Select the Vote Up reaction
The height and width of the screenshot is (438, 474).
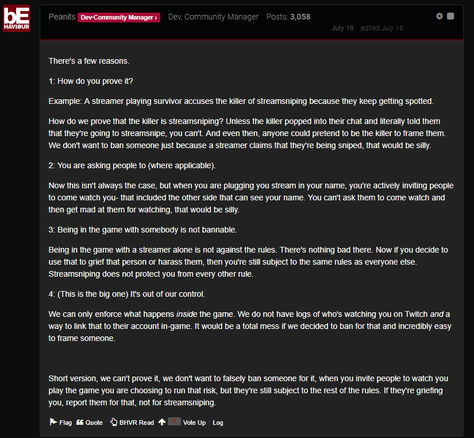click(x=194, y=423)
